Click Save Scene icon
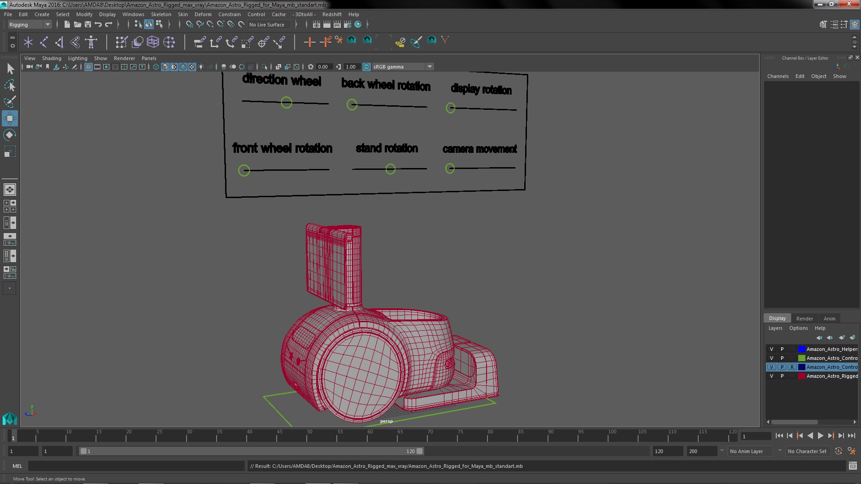 [88, 25]
